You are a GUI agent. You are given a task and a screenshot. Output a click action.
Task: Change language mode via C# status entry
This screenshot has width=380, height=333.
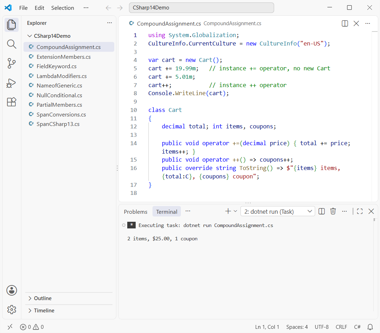pyautogui.click(x=357, y=327)
